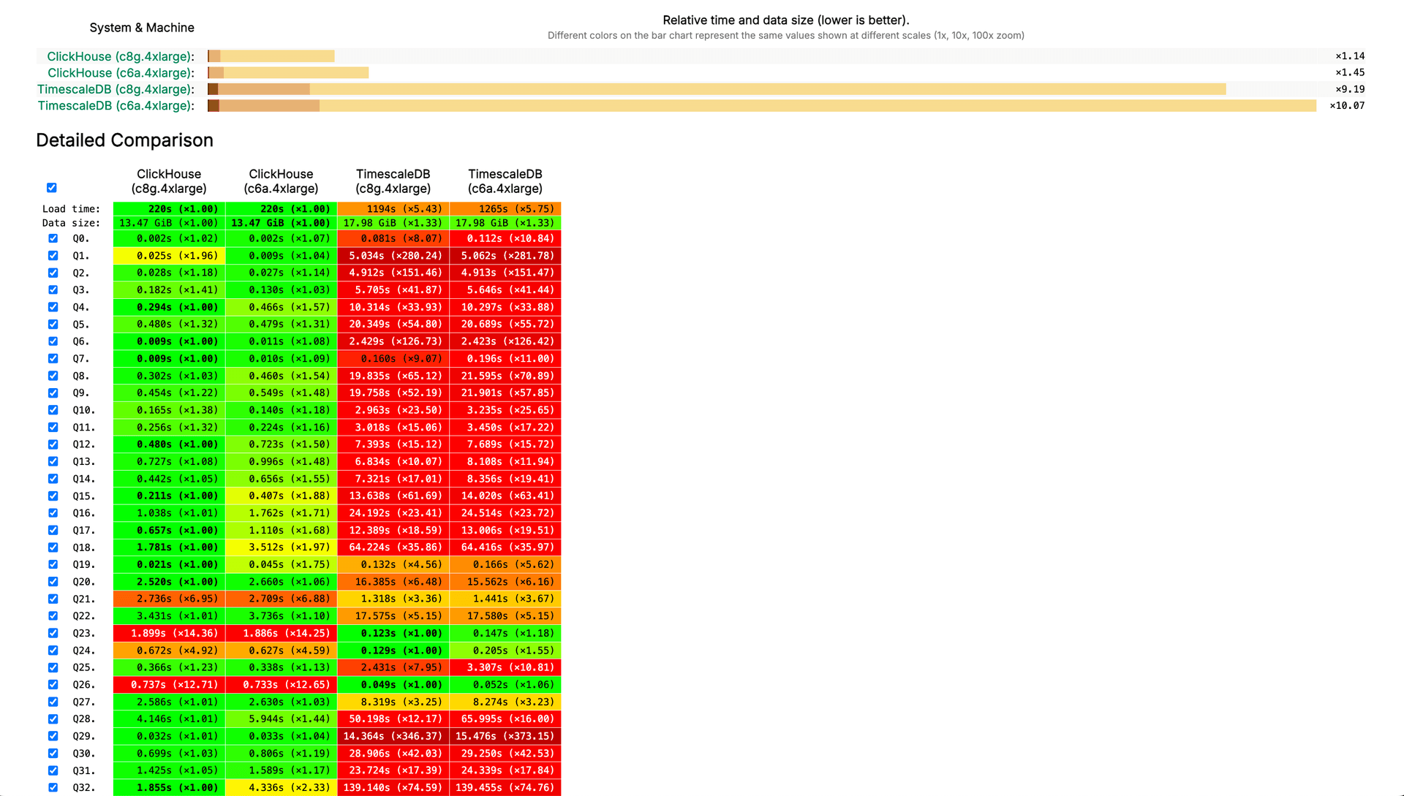Click the Detailed Comparison heading

(124, 140)
